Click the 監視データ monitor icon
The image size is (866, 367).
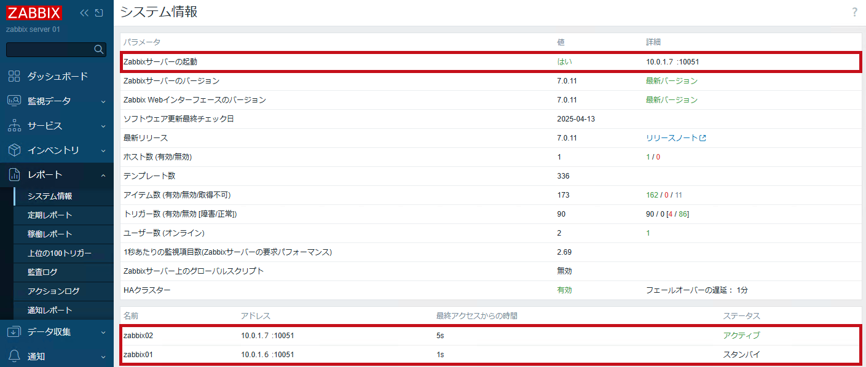[x=14, y=101]
